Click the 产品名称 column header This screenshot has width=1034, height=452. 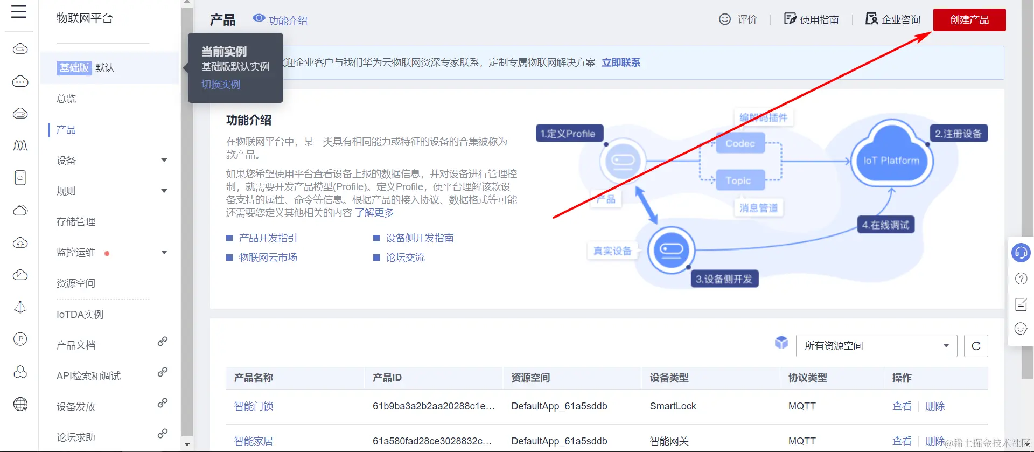(x=254, y=378)
